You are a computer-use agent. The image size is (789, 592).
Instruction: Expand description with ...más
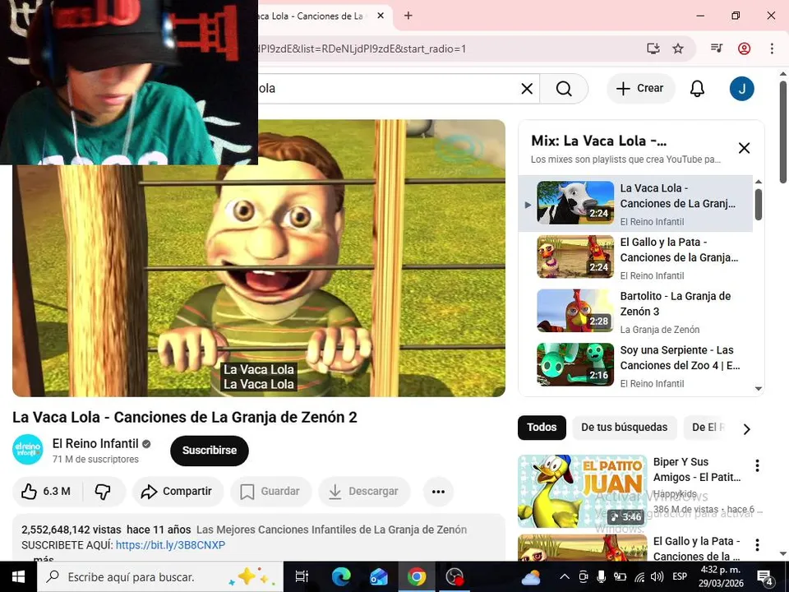42,558
